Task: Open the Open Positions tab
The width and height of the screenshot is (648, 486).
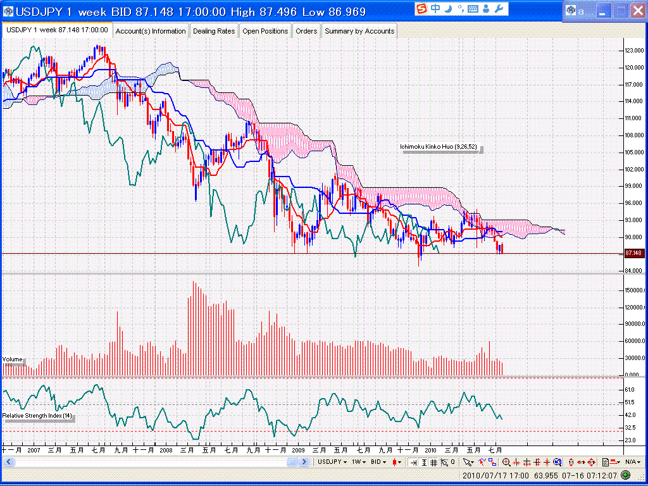Action: pyautogui.click(x=265, y=31)
